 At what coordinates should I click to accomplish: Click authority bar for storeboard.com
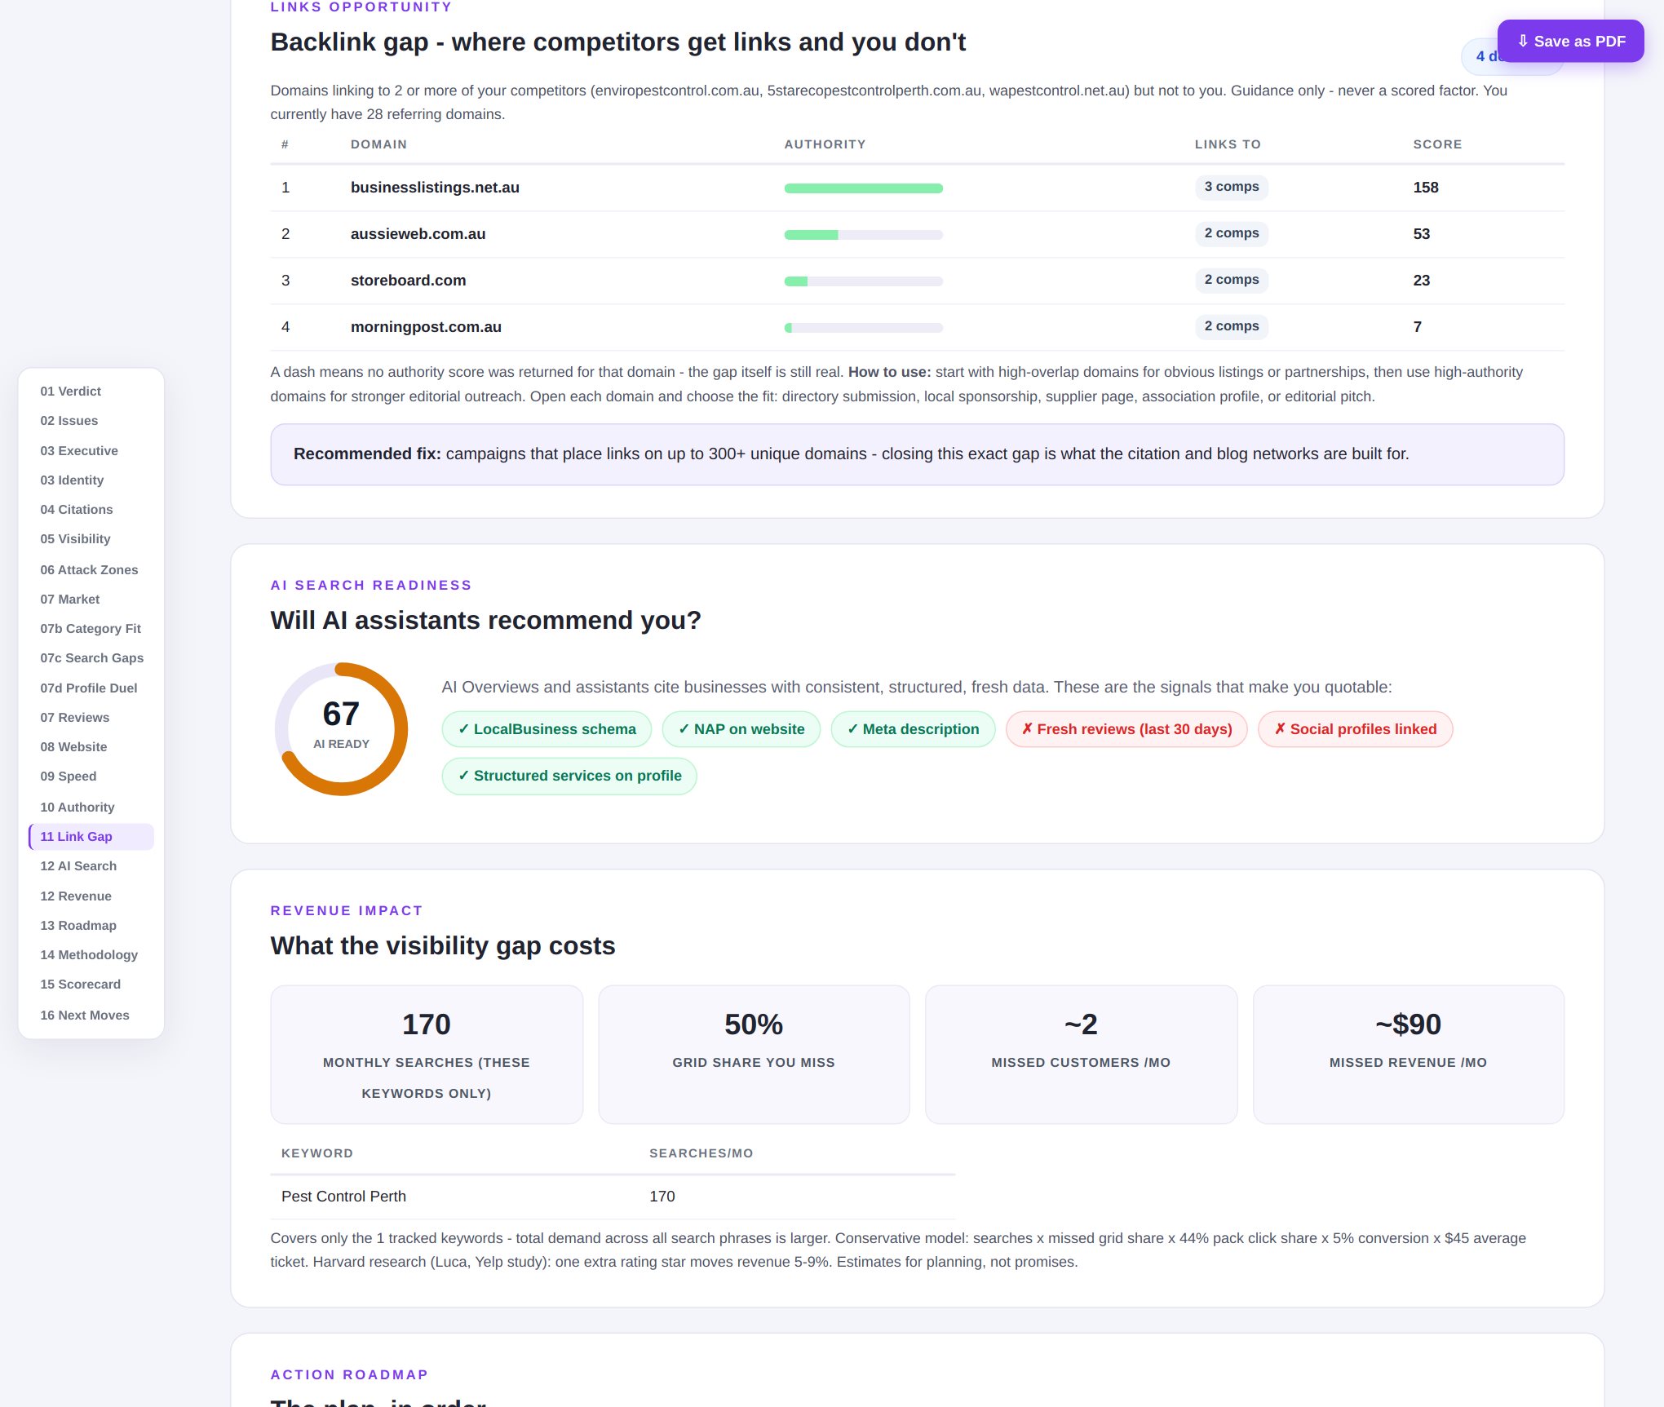coord(863,281)
